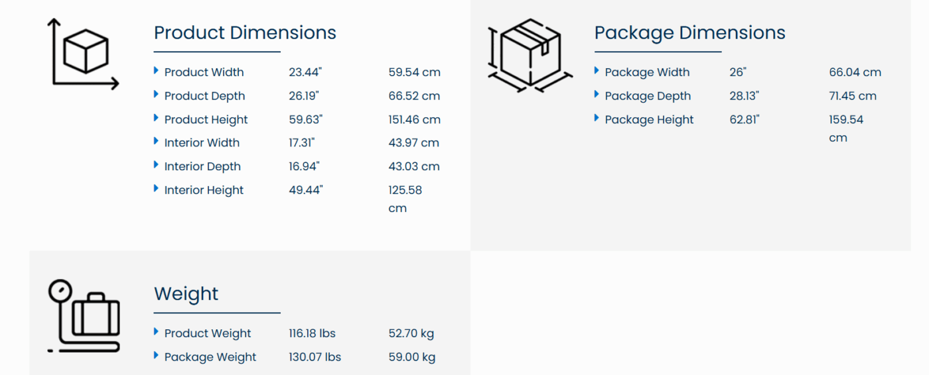Click the arrow bullet beside Product Width
Viewport: 929px width, 375px height.
(x=156, y=70)
